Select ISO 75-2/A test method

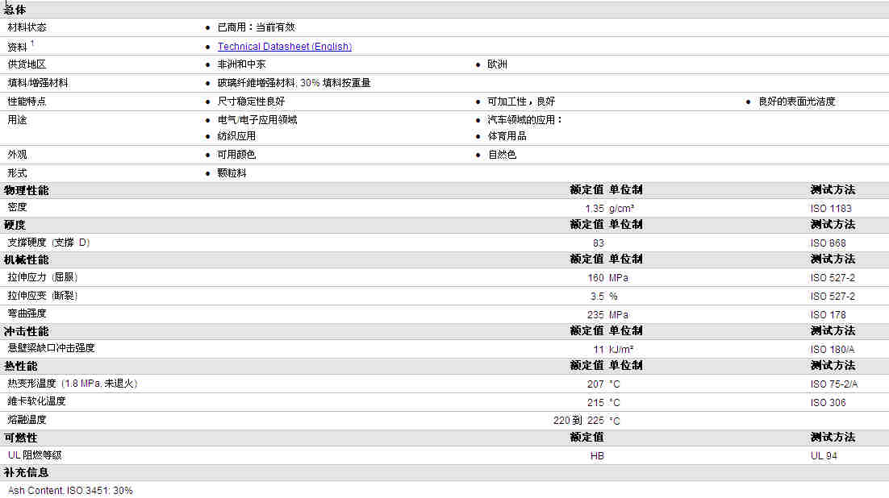834,384
